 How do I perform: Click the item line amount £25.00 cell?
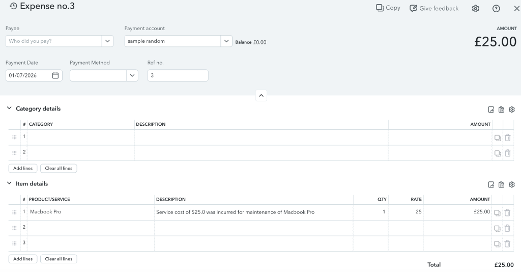tap(457, 212)
